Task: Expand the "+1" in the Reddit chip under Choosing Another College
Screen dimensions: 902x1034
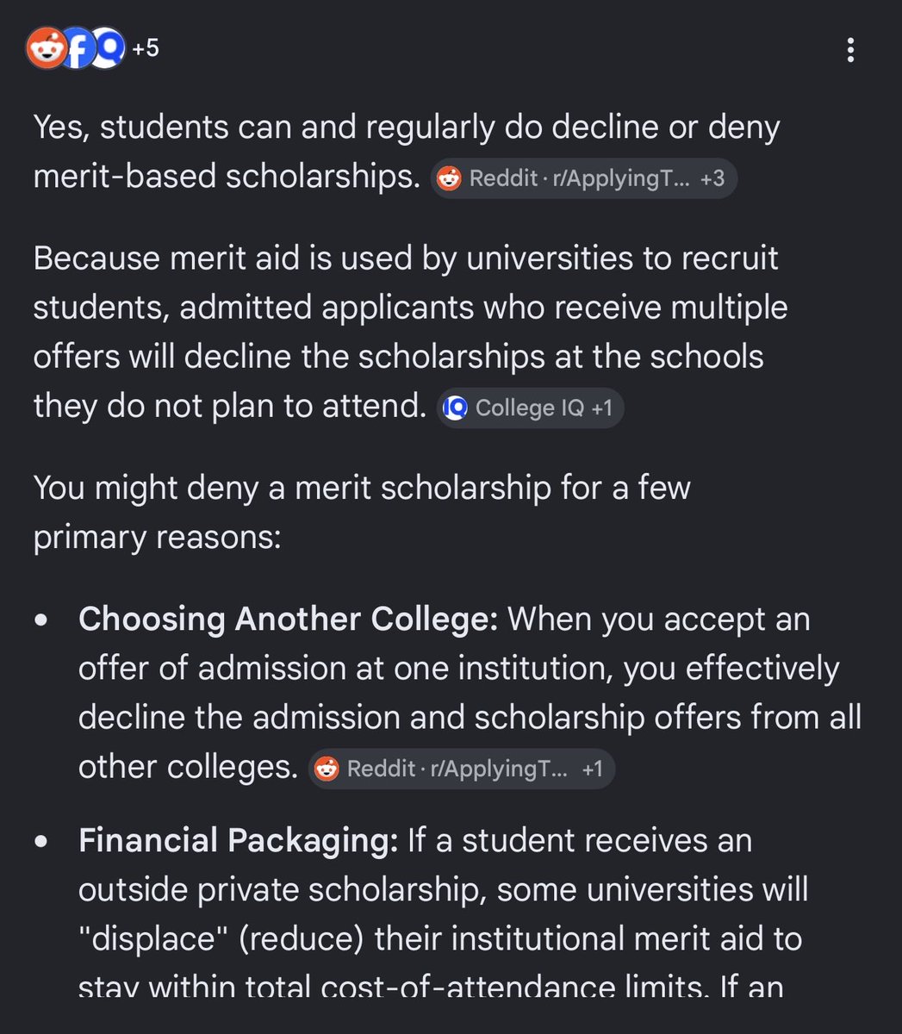Action: (592, 769)
